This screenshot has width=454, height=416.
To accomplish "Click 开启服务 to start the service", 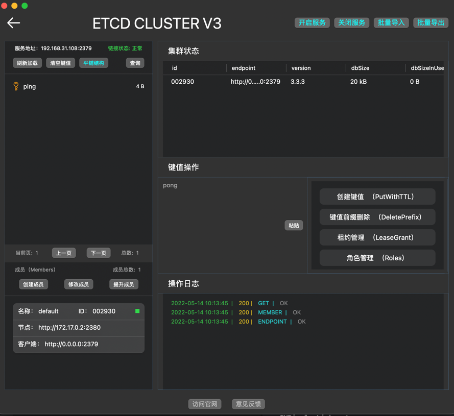I will coord(312,22).
